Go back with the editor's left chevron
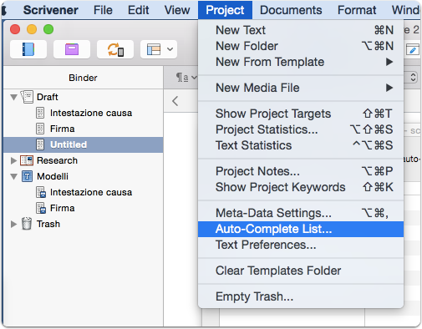This screenshot has height=329, width=422. tap(175, 101)
